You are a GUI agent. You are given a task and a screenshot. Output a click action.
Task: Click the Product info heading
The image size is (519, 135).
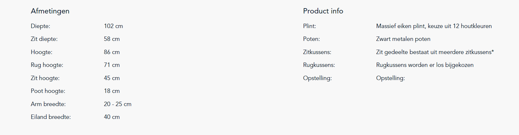pyautogui.click(x=323, y=11)
